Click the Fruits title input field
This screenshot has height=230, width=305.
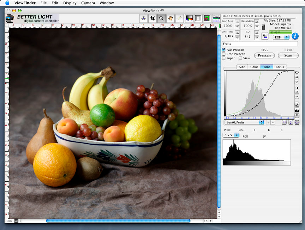[260, 44]
